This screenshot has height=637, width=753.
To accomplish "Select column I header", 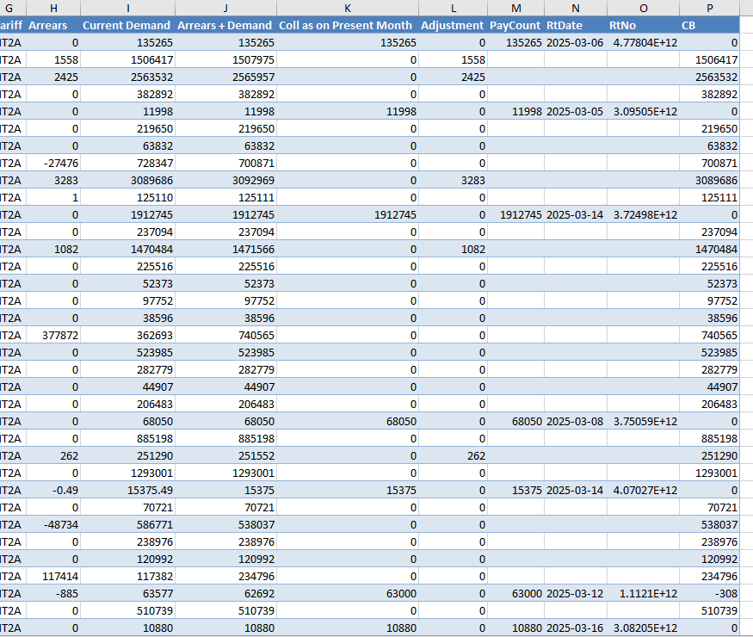I will (x=127, y=8).
